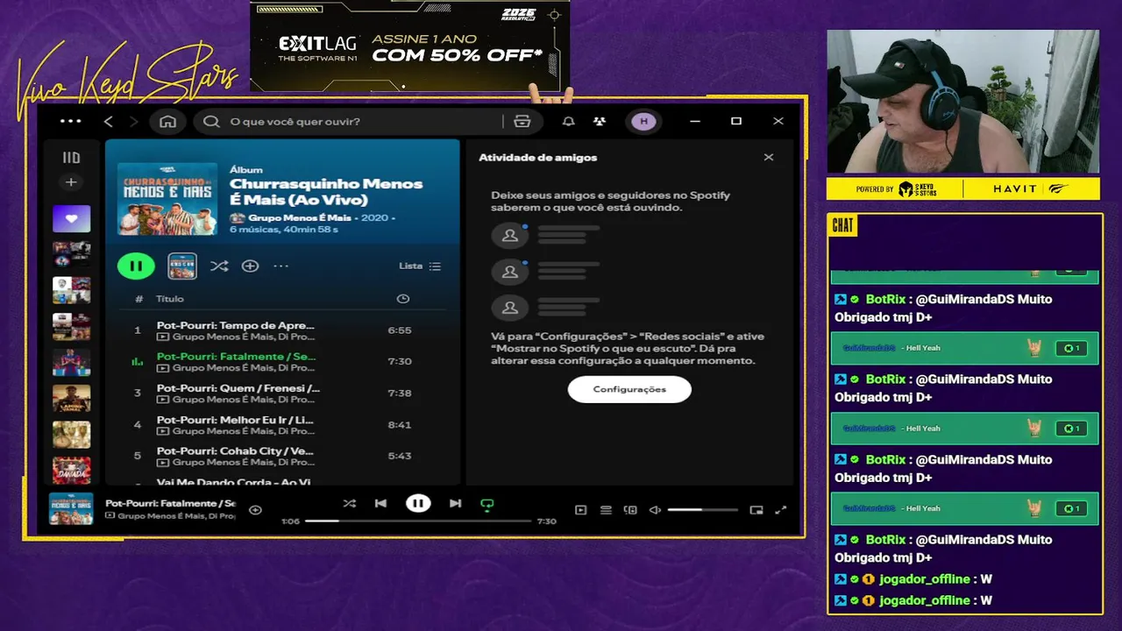Adjust the volume slider

click(702, 510)
